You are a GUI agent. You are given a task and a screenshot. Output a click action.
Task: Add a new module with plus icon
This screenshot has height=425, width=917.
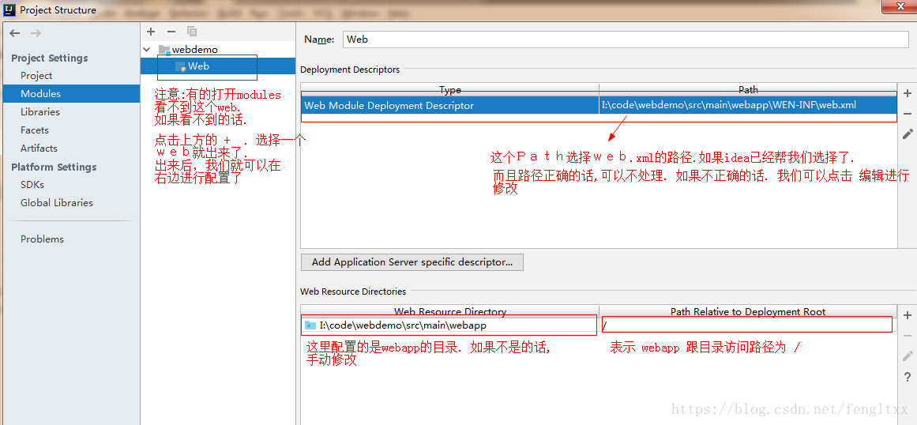pos(151,32)
